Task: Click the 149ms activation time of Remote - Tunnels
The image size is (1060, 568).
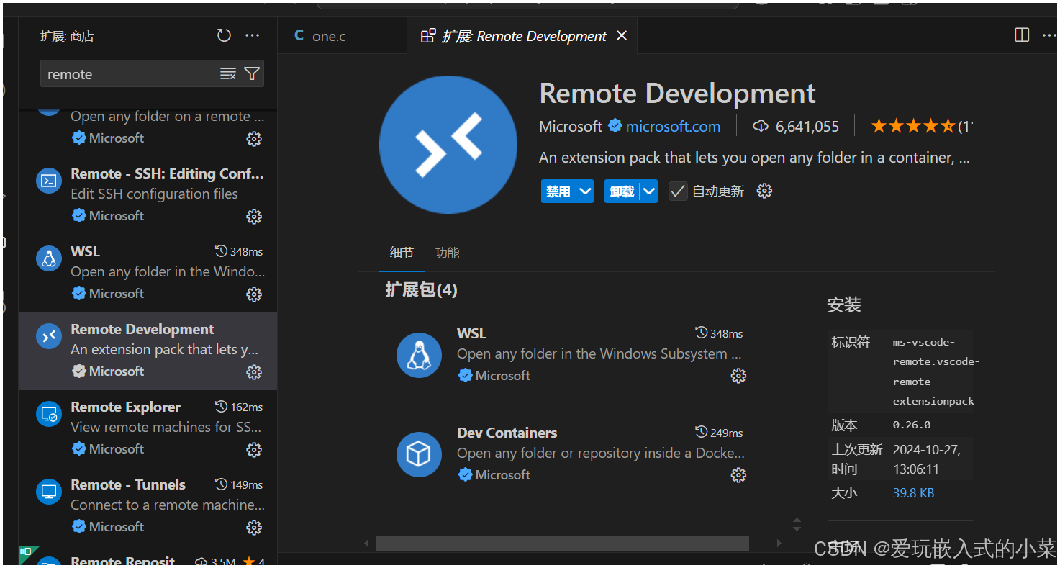Action: (239, 484)
